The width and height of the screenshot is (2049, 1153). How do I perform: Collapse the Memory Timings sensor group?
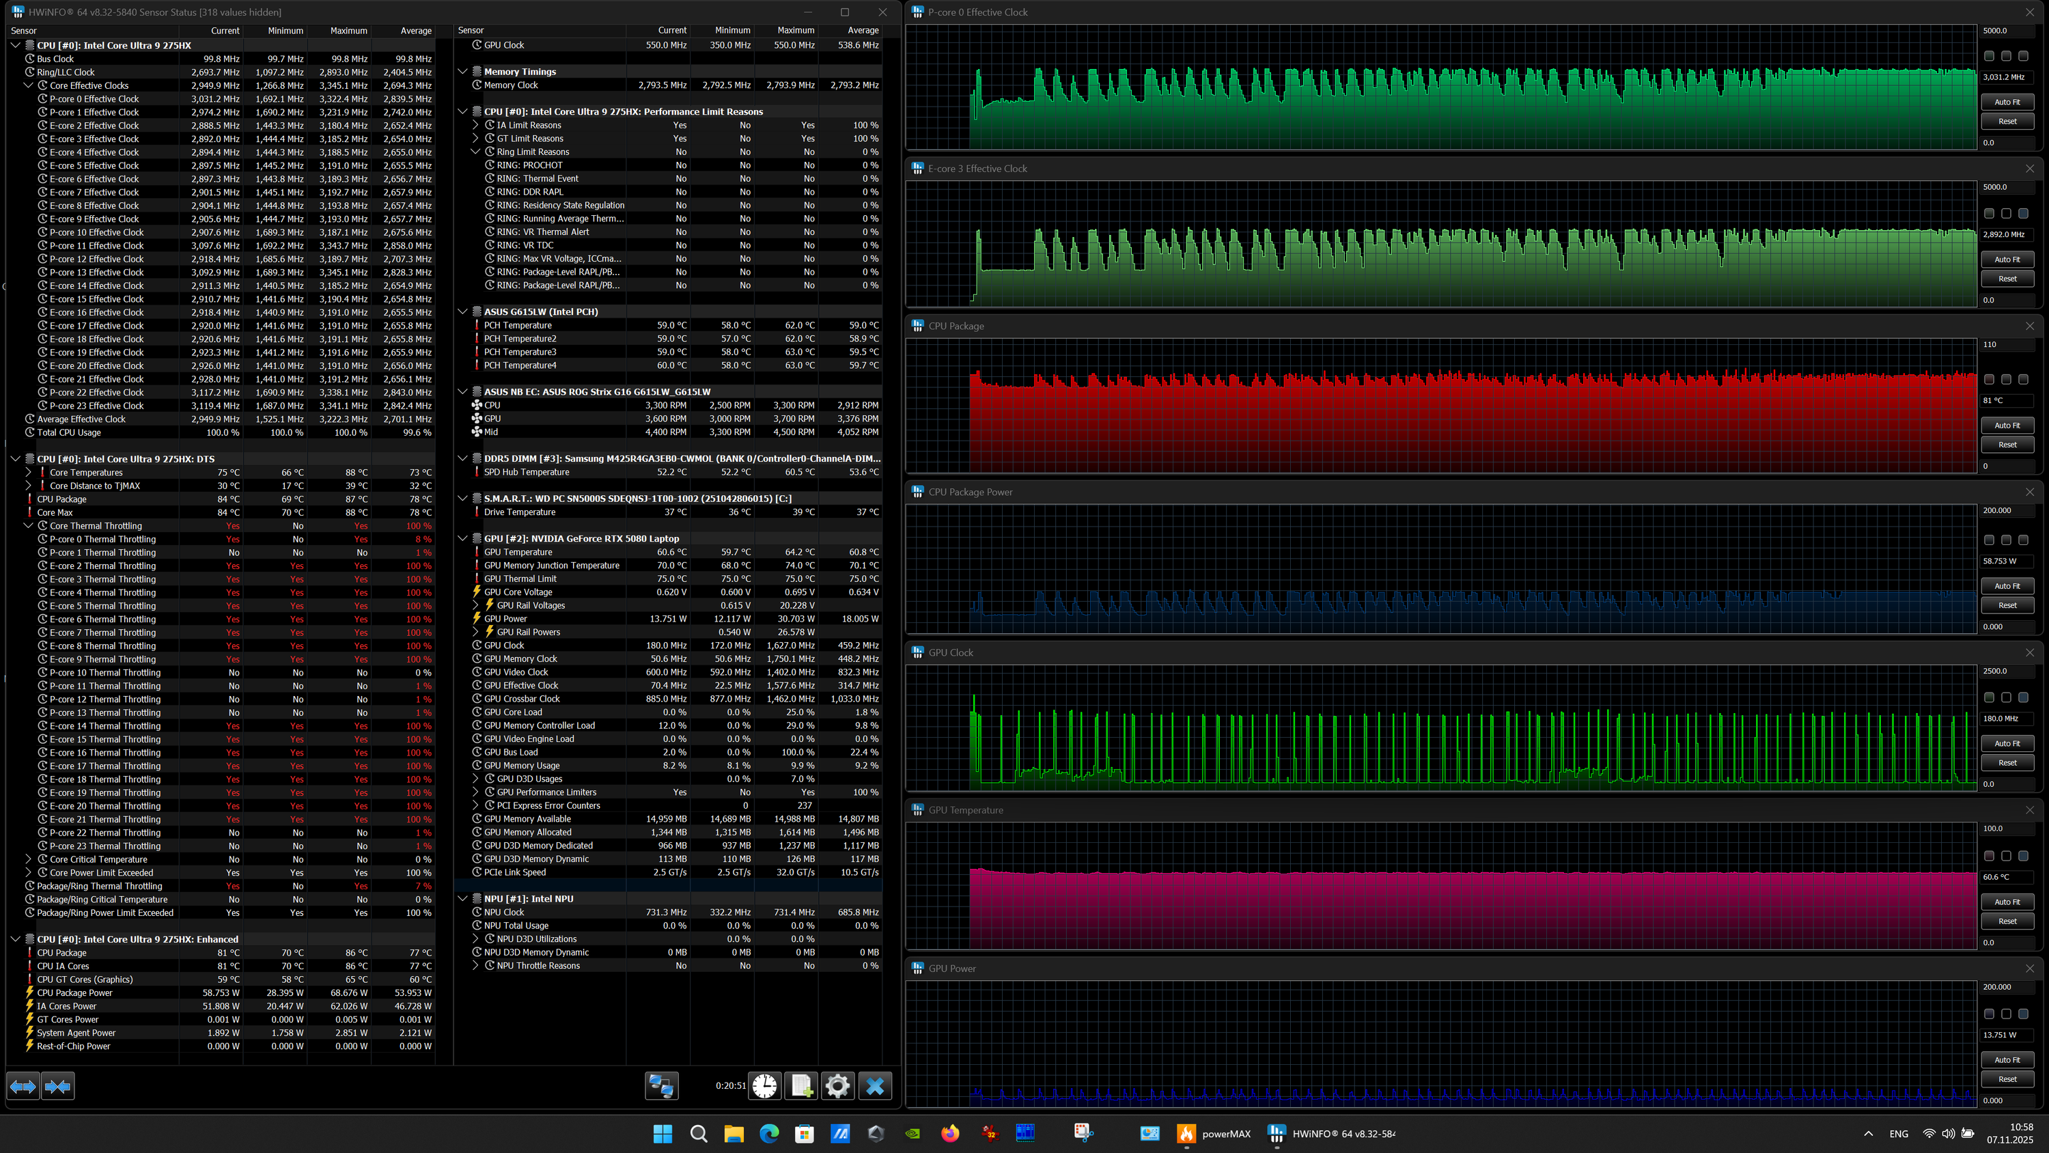pos(463,72)
